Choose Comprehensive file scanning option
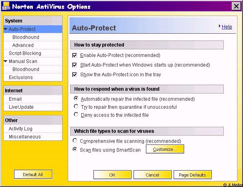Screen dimensions: 243x187 (x=75, y=140)
